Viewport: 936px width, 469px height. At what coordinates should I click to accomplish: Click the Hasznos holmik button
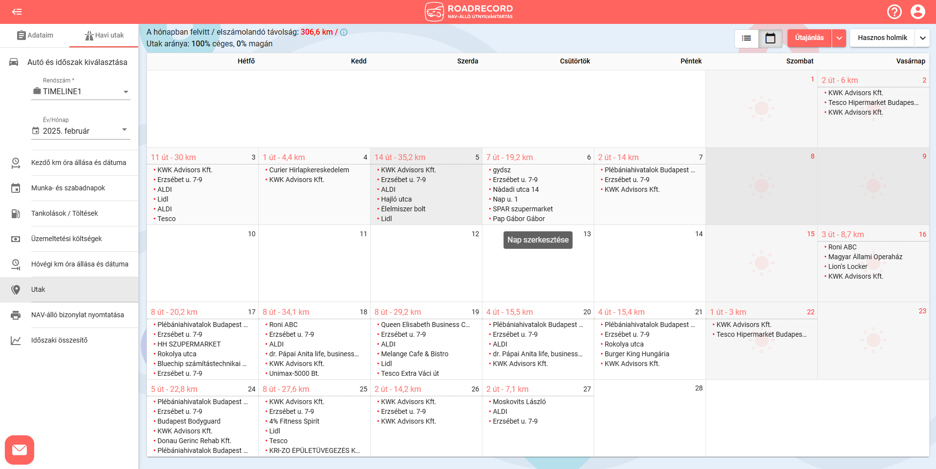point(882,38)
